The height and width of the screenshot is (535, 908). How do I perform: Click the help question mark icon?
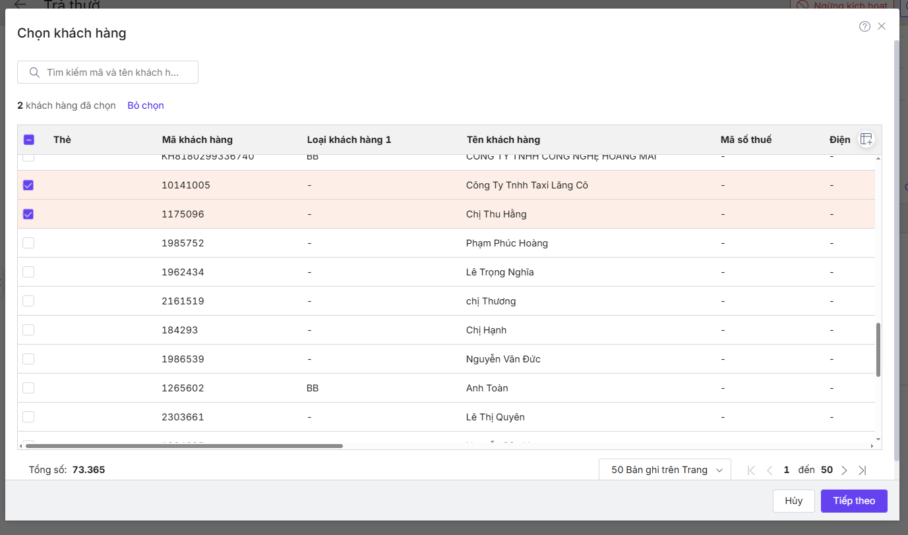pyautogui.click(x=864, y=26)
